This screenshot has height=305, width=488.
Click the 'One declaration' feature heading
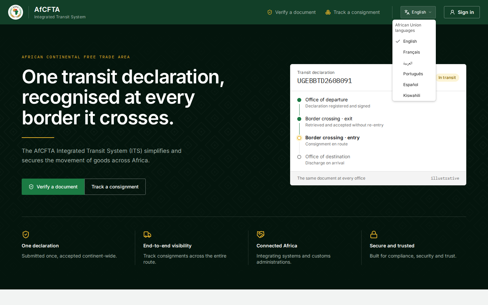coord(40,246)
